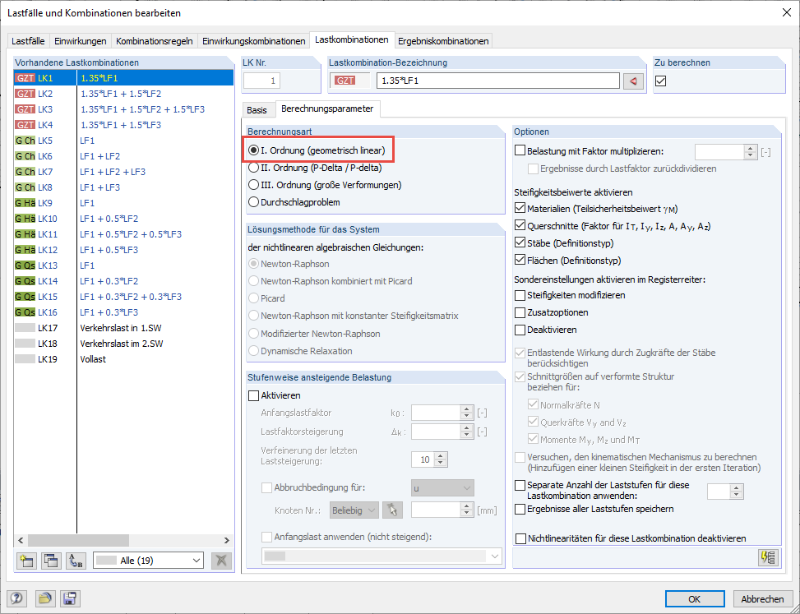The image size is (800, 614).
Task: Close the dialog with X button
Action: 786,13
